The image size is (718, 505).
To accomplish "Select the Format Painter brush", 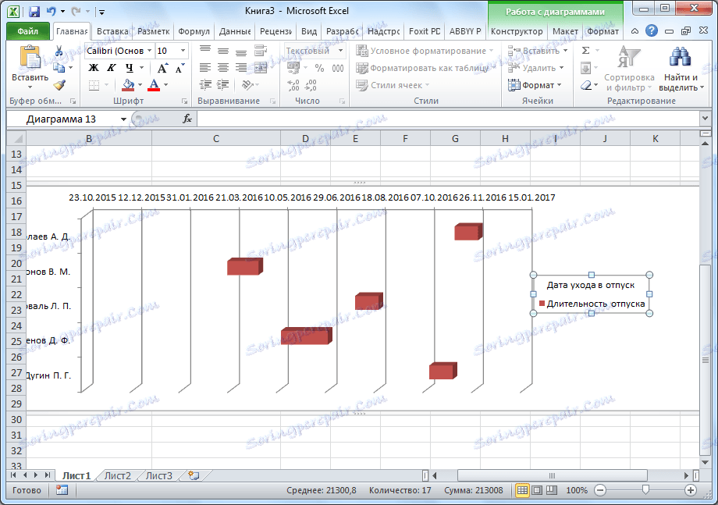I will pos(59,85).
